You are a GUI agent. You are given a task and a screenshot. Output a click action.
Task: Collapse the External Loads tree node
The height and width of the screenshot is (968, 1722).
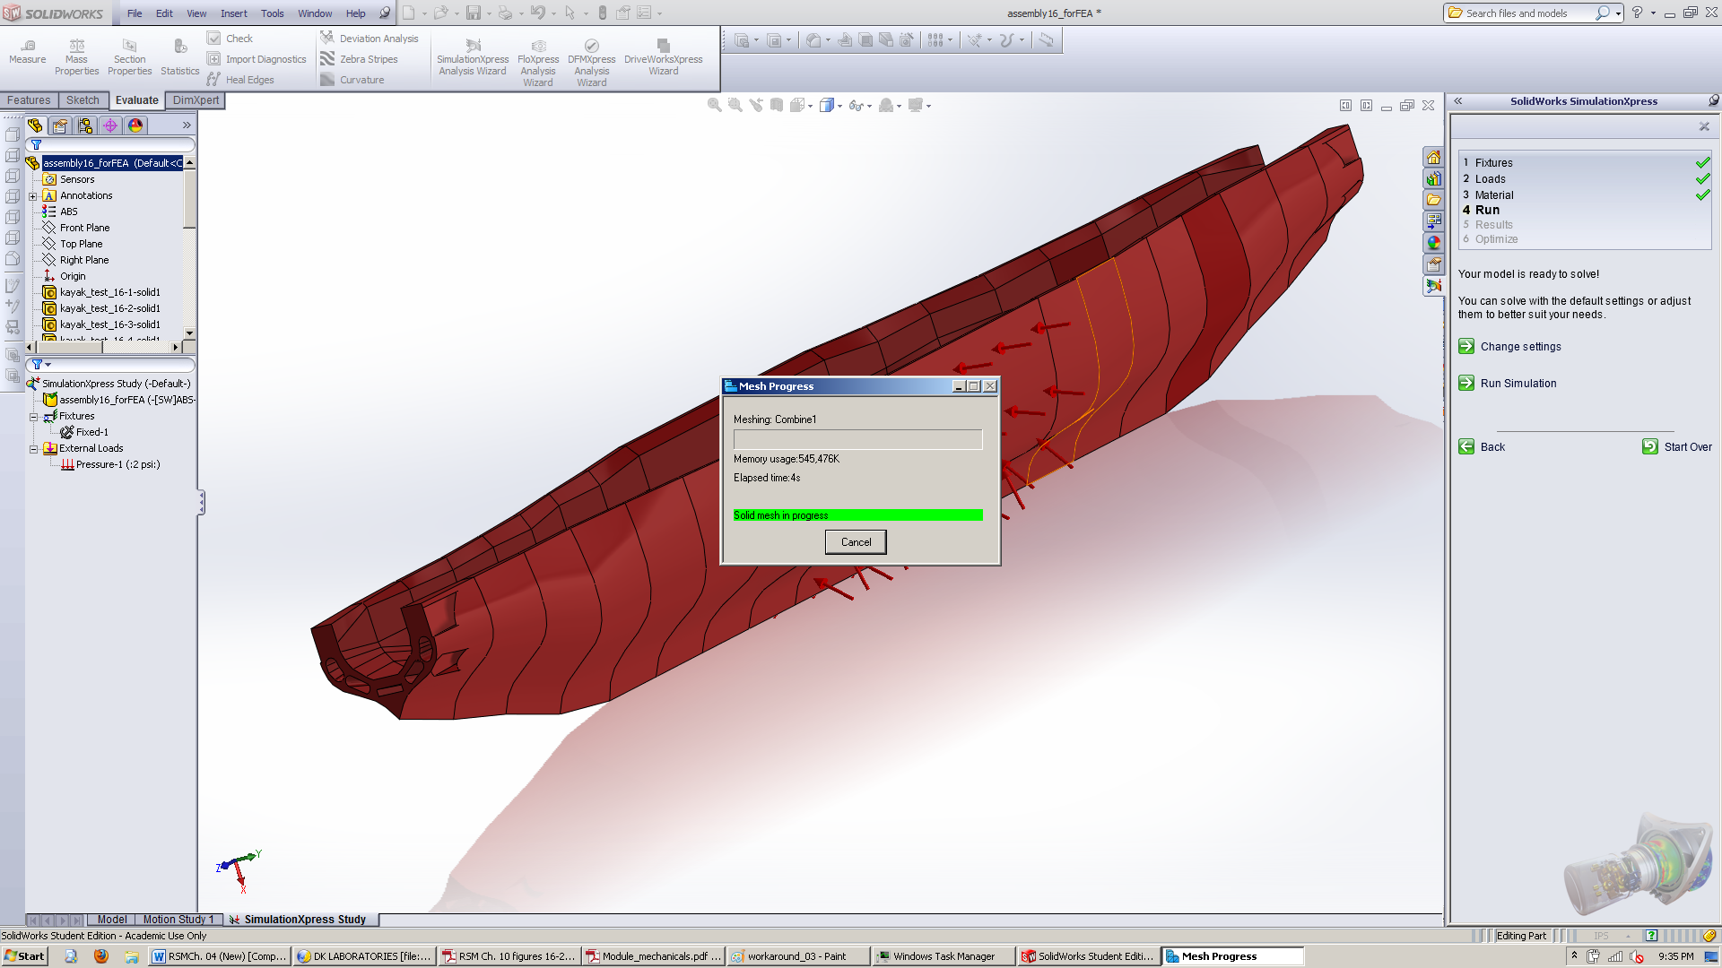pyautogui.click(x=33, y=449)
